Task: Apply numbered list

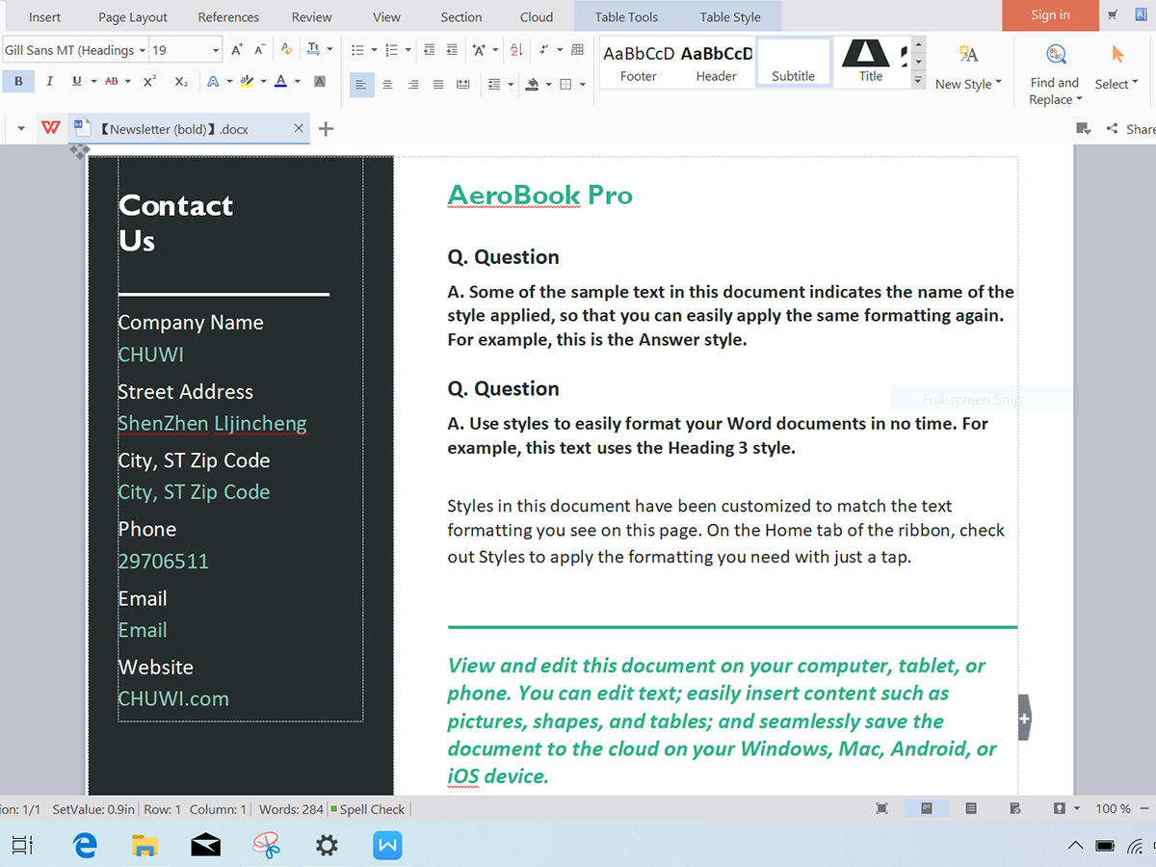Action: [391, 50]
